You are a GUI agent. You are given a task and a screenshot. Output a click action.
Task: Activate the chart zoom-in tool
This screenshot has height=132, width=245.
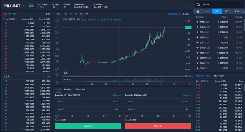click(x=57, y=75)
